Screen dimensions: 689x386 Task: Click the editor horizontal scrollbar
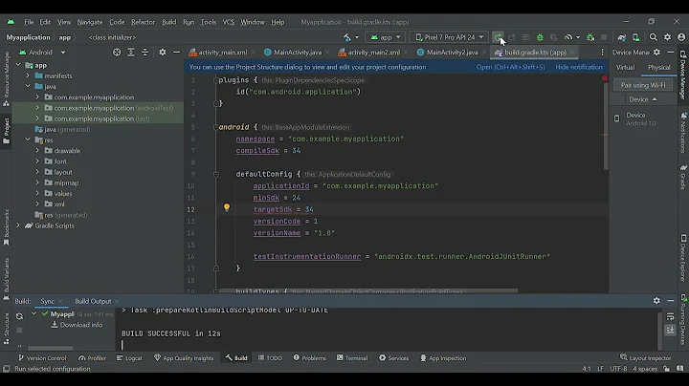click(x=368, y=290)
